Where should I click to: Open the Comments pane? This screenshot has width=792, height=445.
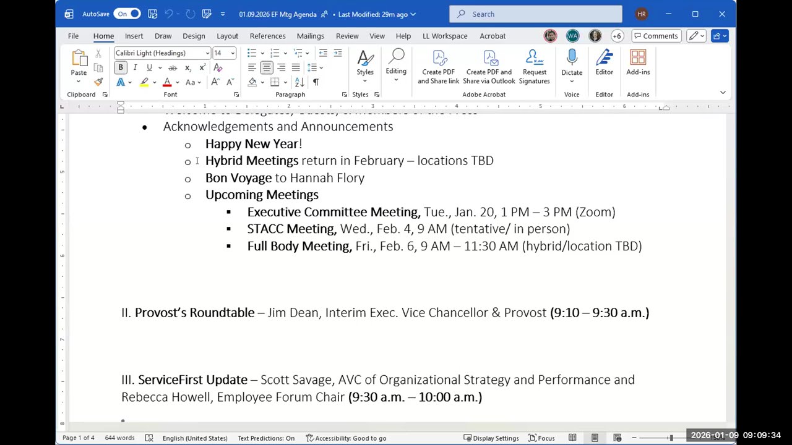pos(655,36)
